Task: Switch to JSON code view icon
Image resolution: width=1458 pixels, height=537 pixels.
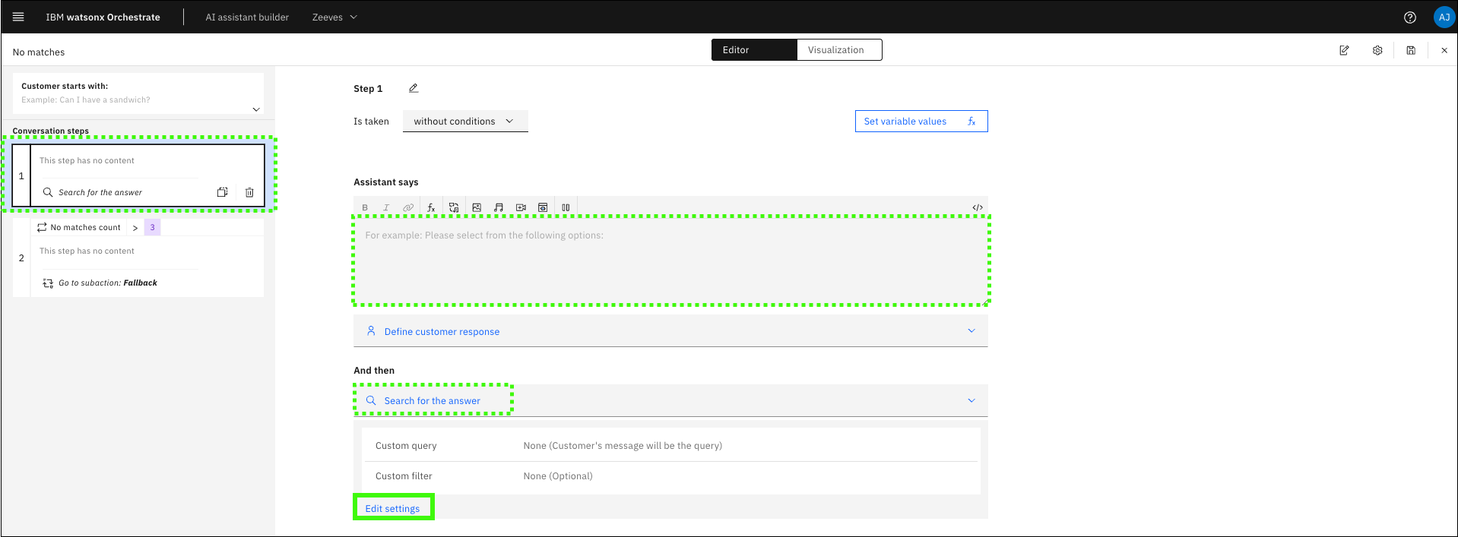Action: [x=978, y=207]
